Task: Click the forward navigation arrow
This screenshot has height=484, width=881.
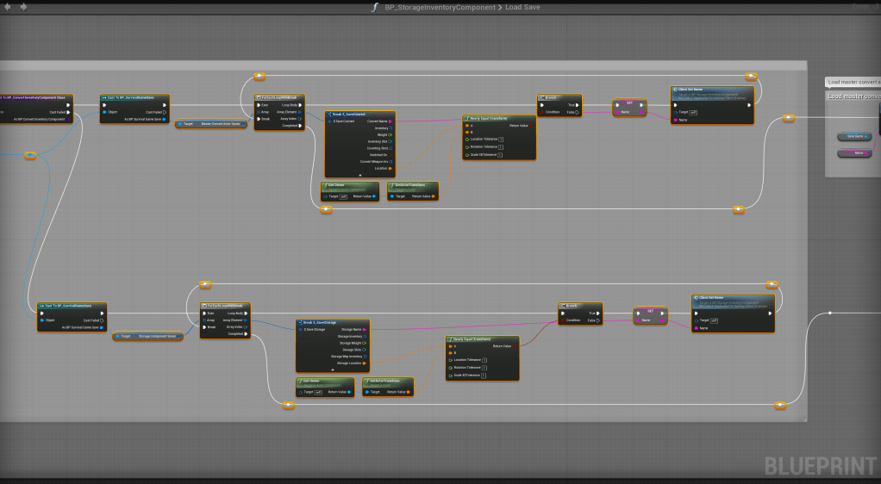Action: (x=22, y=7)
